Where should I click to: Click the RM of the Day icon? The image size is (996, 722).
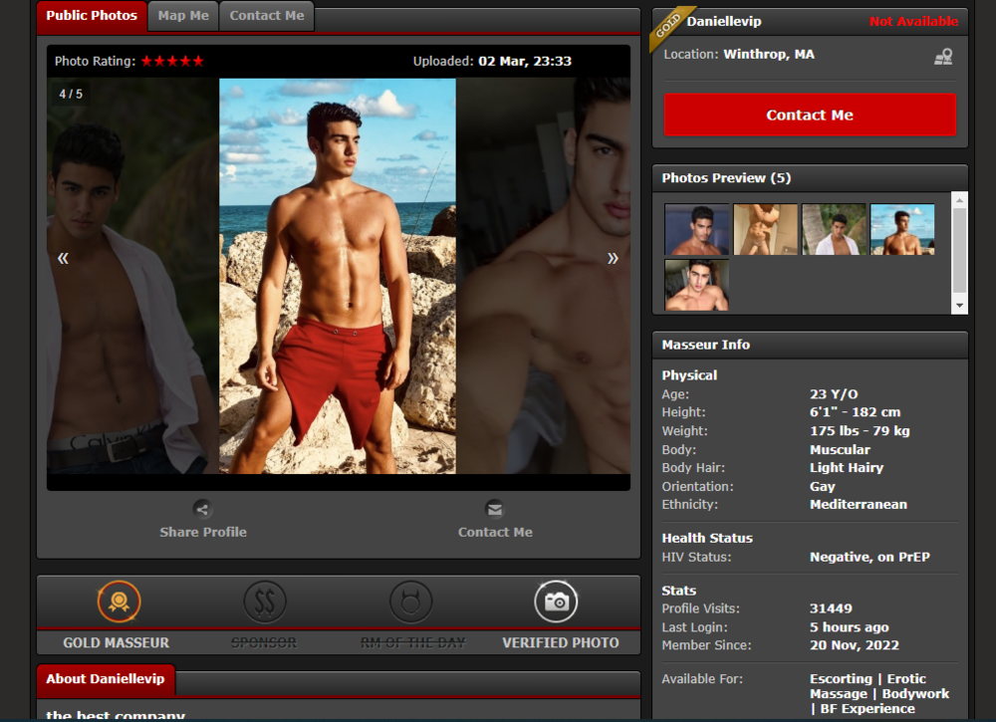pyautogui.click(x=410, y=602)
